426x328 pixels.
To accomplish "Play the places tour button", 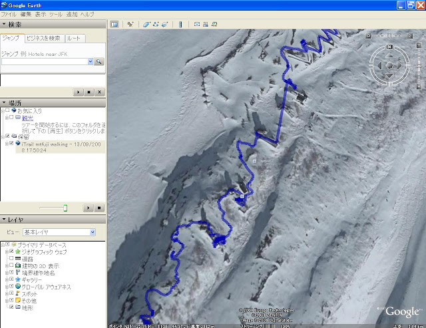I will (x=88, y=208).
